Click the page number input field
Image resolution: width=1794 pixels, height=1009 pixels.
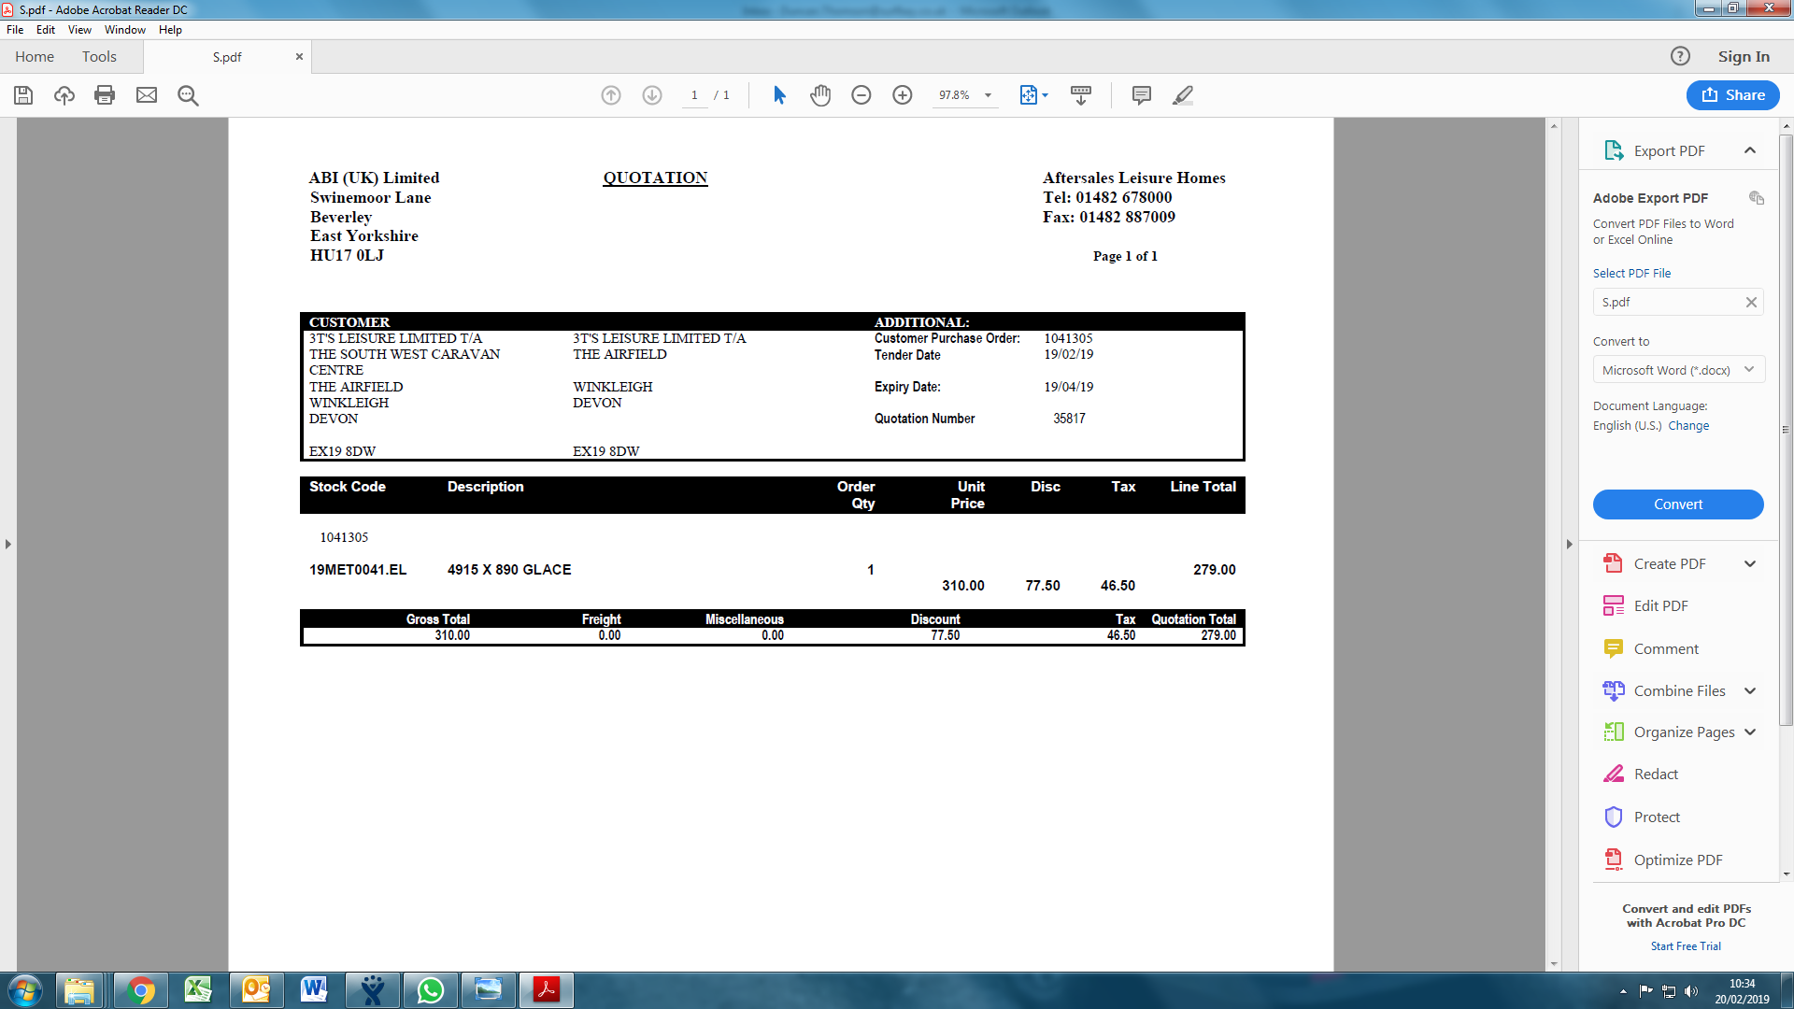tap(694, 95)
